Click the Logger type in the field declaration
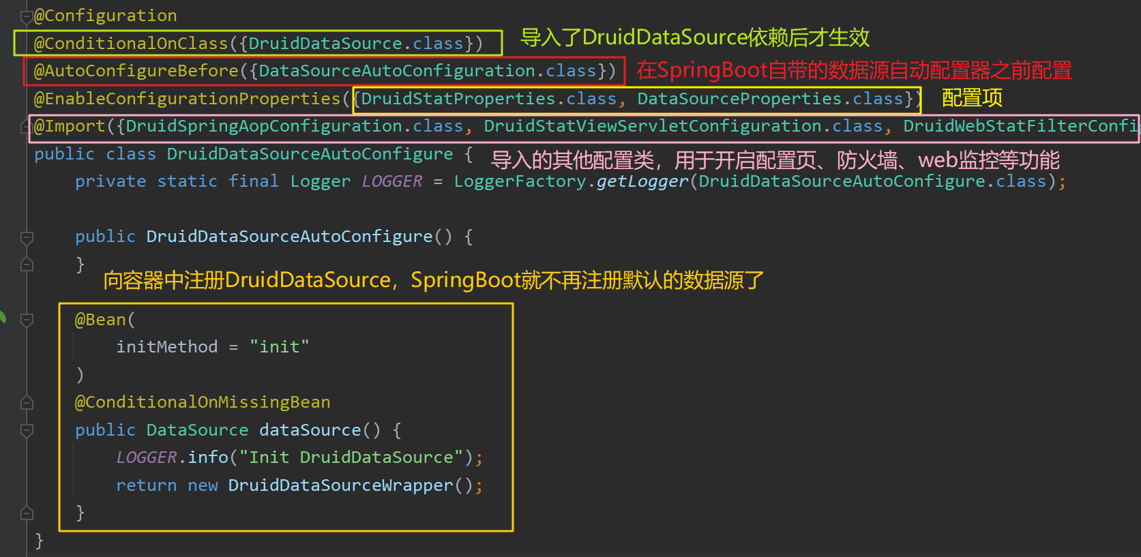Image resolution: width=1141 pixels, height=557 pixels. coord(320,181)
